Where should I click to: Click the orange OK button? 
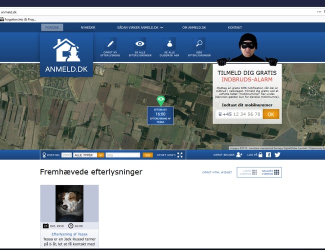(271, 114)
